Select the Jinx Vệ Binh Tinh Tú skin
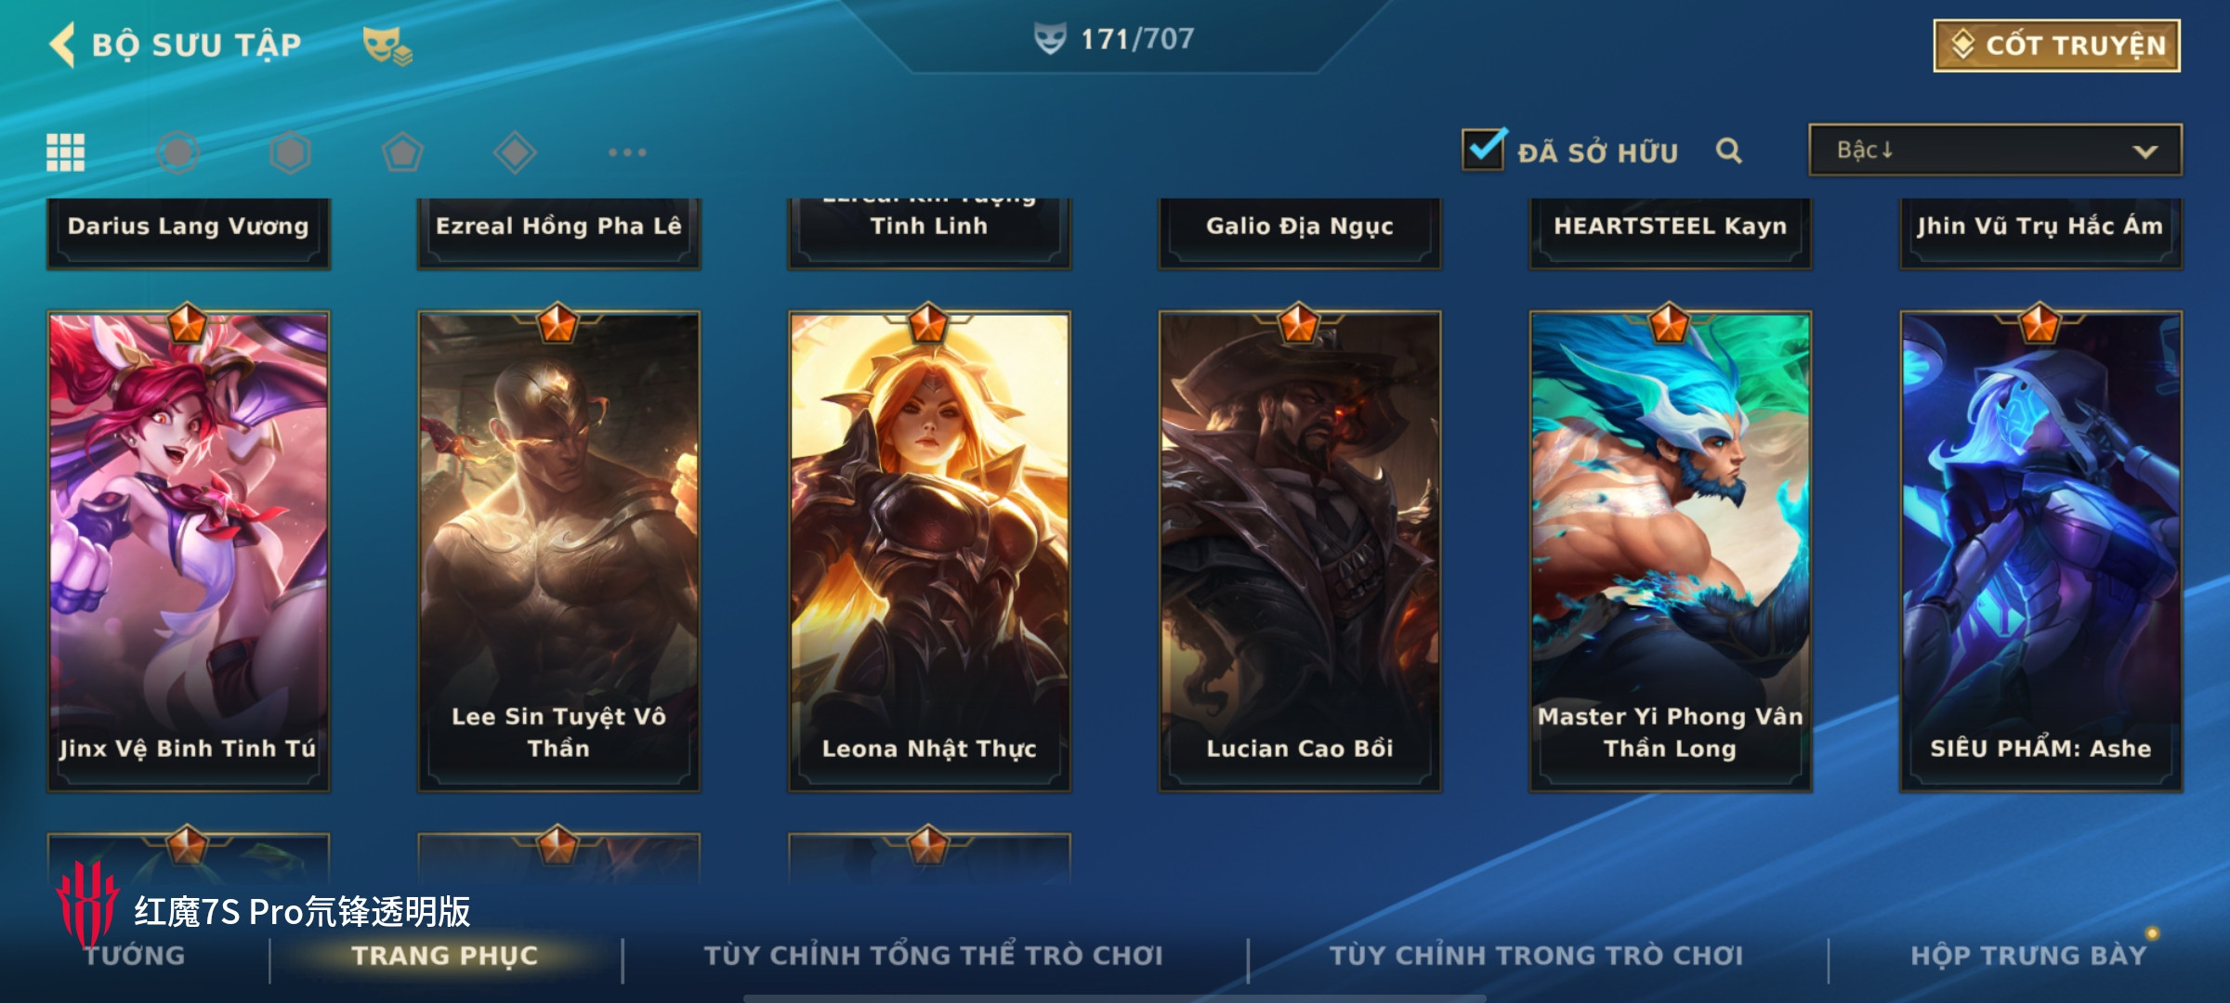Screen dimensions: 2230x1003 coord(189,552)
